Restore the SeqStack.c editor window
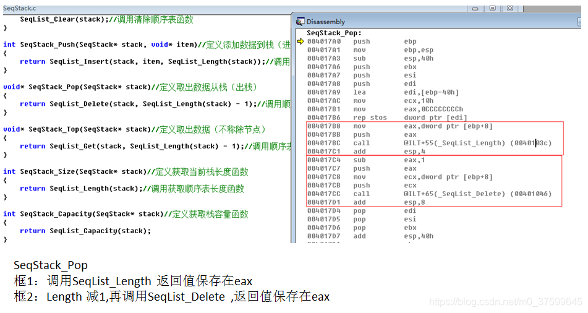This screenshot has height=313, width=588. point(493,8)
